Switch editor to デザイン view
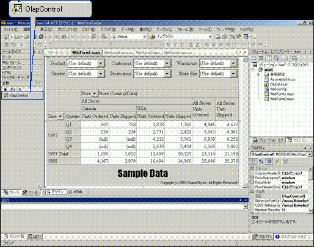This screenshot has height=247, width=314. coord(56,192)
